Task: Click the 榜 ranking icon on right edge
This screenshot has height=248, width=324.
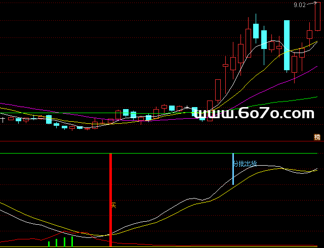Action: pos(317,137)
